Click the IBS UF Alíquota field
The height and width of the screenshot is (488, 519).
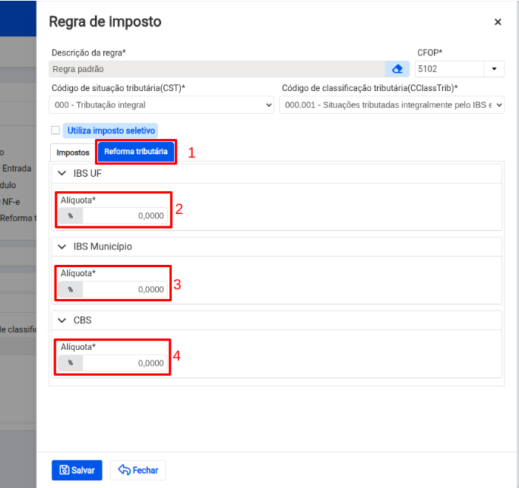click(x=124, y=216)
